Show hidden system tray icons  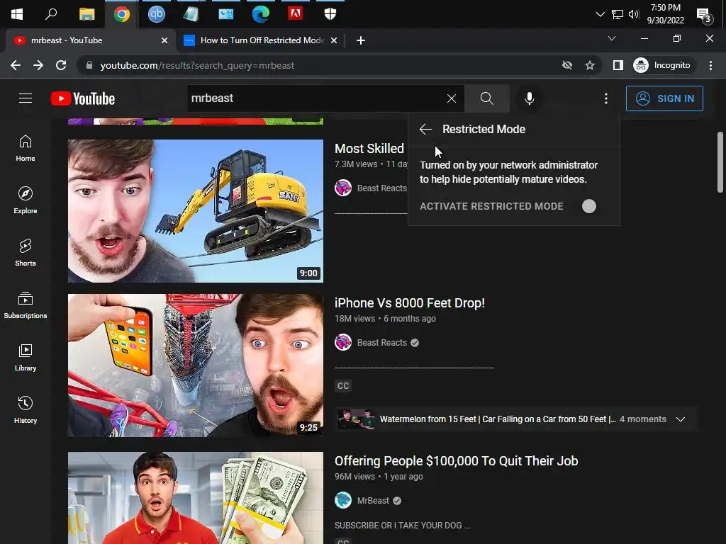(600, 14)
